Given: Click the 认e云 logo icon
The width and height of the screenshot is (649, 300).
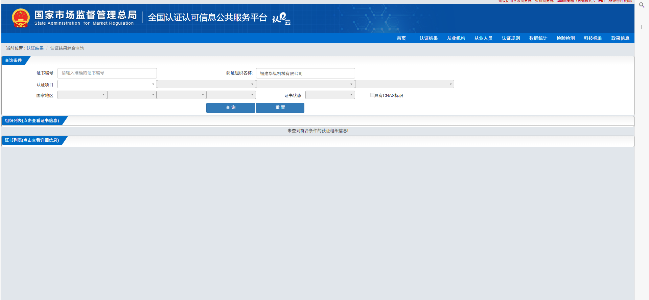Looking at the screenshot, I should 281,18.
